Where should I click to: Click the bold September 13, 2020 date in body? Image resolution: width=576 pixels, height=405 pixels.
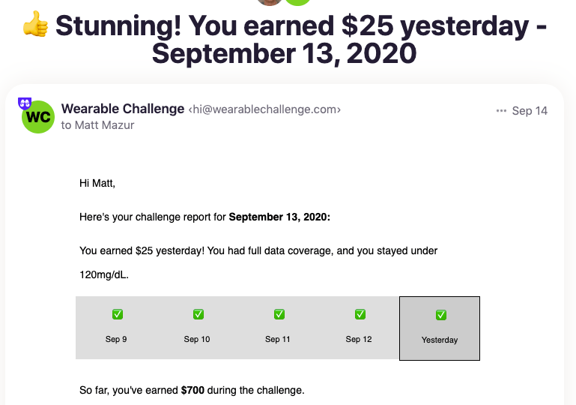tap(279, 217)
